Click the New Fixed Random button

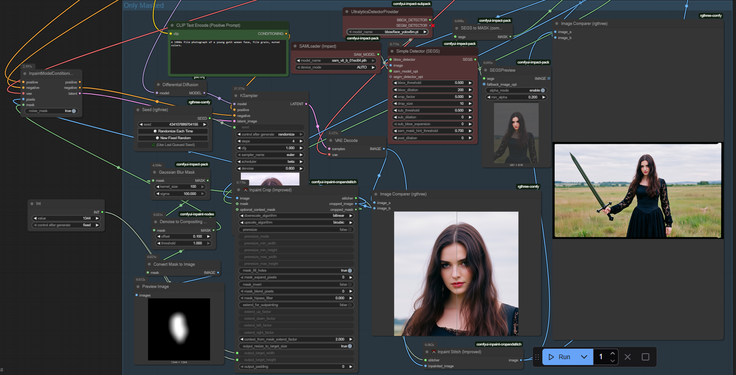[x=173, y=138]
